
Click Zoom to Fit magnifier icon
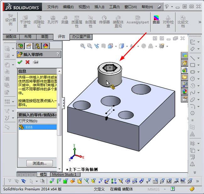pyautogui.click(x=83, y=46)
